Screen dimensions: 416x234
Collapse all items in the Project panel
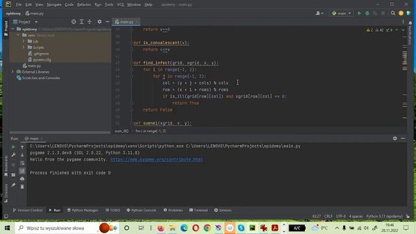(x=90, y=21)
